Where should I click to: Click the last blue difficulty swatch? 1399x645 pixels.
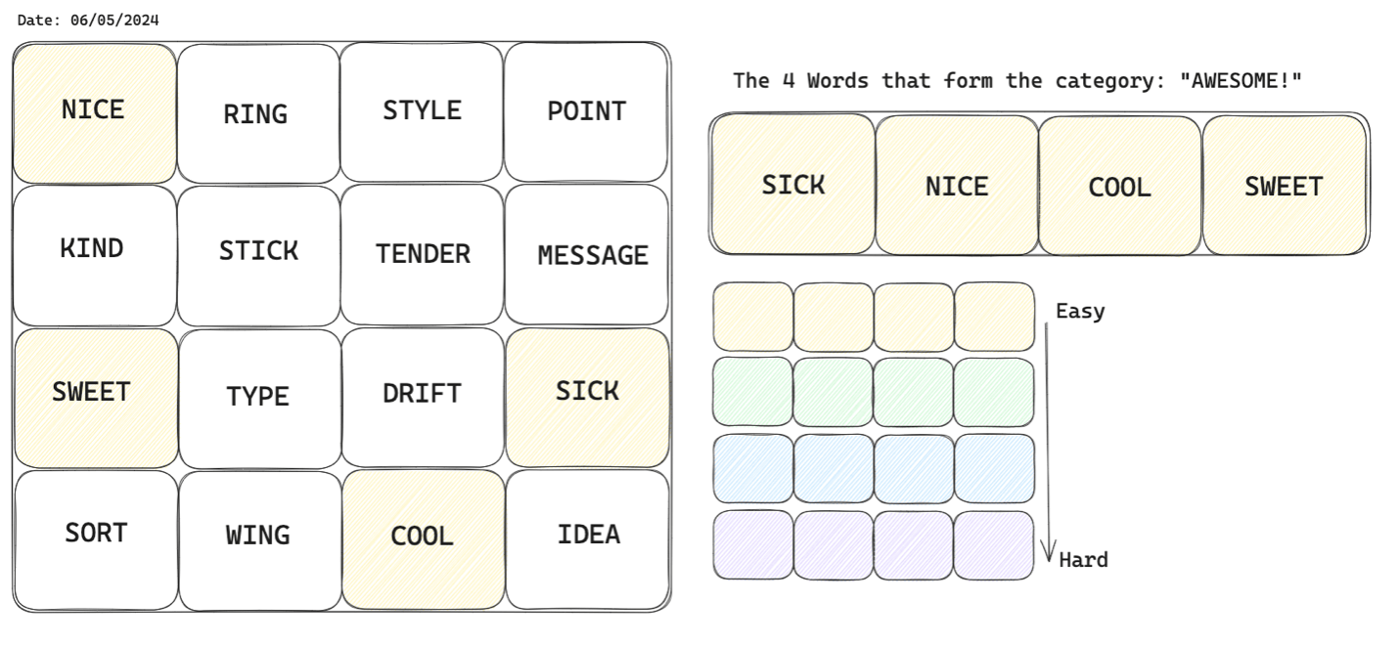click(x=993, y=468)
